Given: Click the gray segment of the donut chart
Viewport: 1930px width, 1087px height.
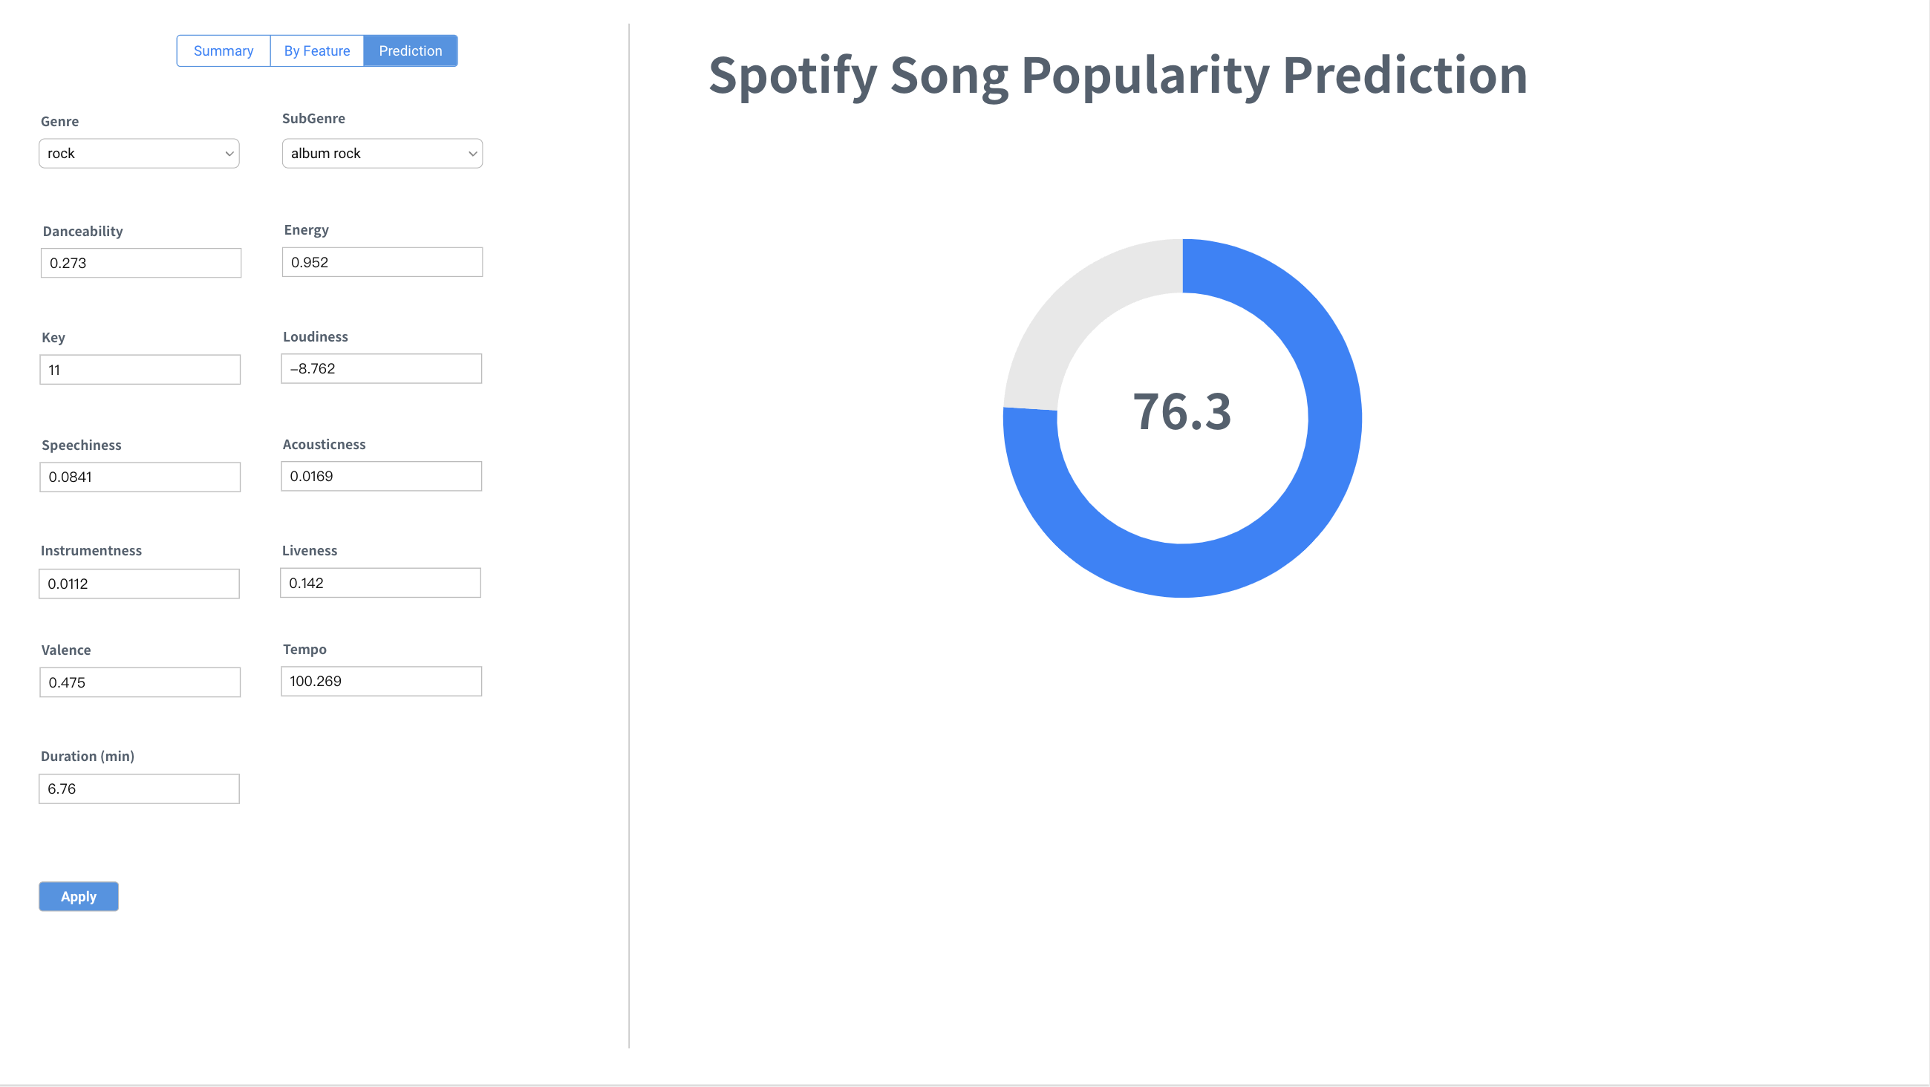Looking at the screenshot, I should coord(1079,315).
